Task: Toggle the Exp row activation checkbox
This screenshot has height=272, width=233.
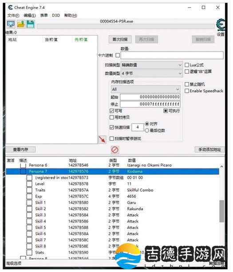Action: (x=29, y=196)
